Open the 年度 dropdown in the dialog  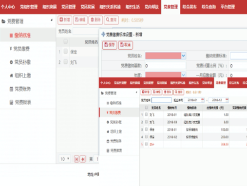(x=184, y=75)
